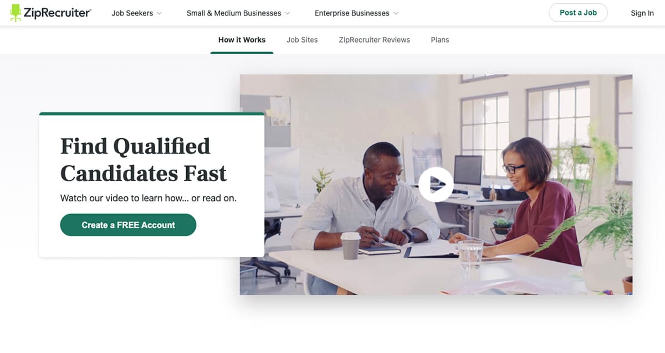Click the Find Qualified Candidates Fast heading
The height and width of the screenshot is (353, 665).
coord(144,160)
